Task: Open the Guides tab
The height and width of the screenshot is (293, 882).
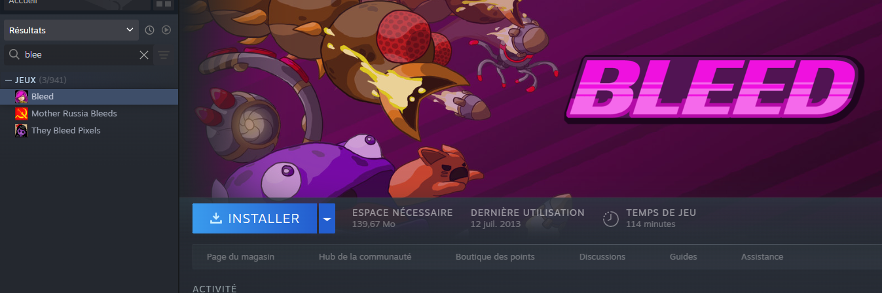Action: (x=683, y=257)
